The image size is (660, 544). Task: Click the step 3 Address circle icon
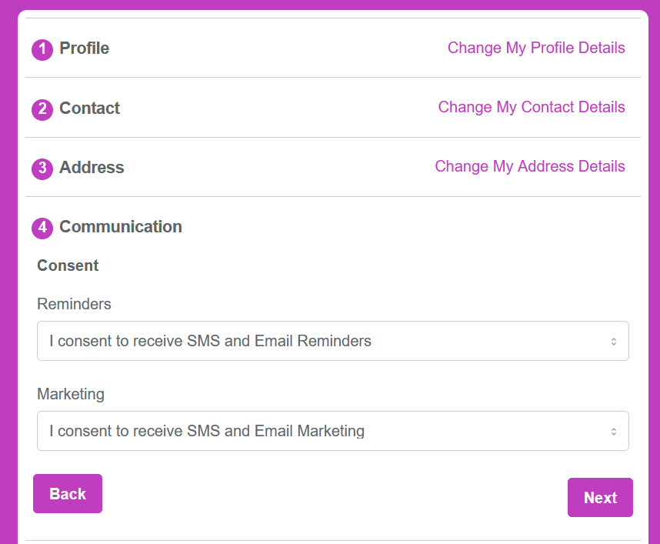point(42,169)
